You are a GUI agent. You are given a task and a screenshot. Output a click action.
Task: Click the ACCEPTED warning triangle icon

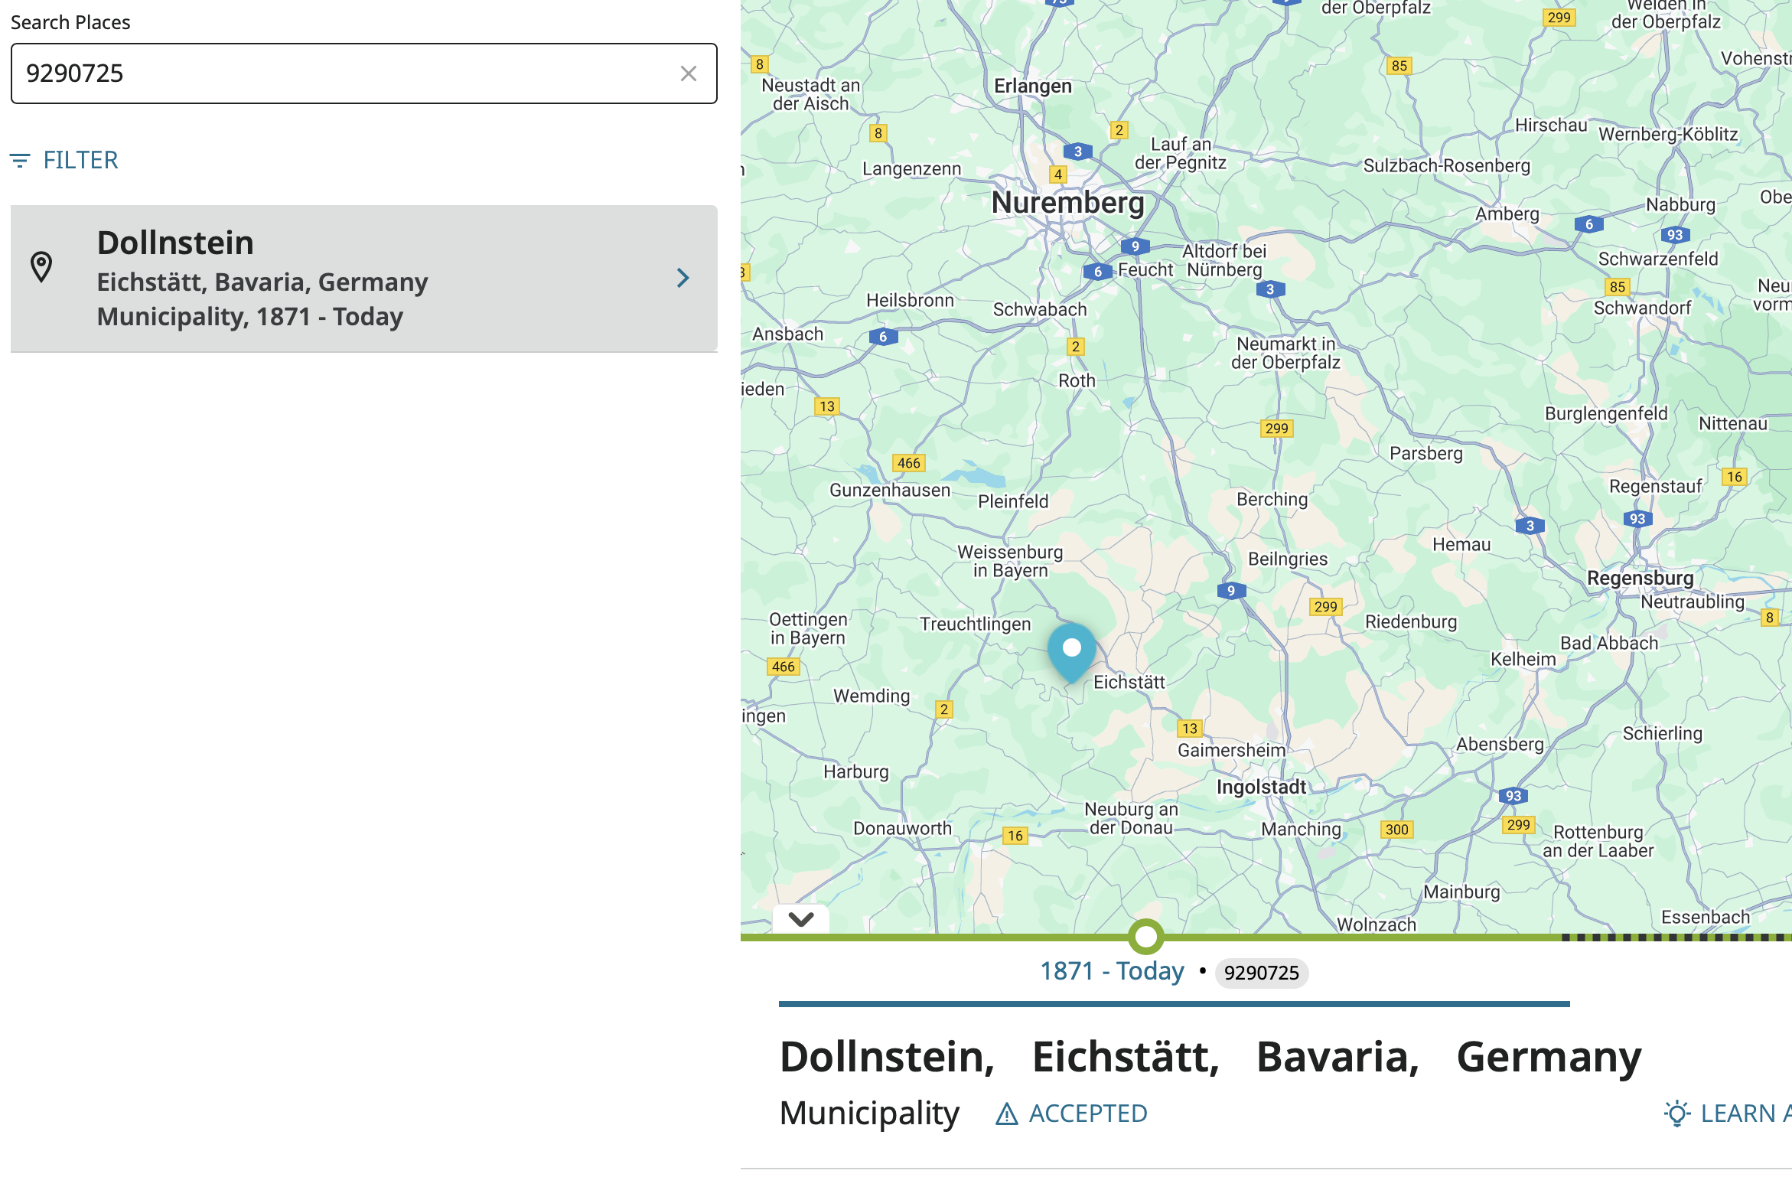pos(1006,1114)
